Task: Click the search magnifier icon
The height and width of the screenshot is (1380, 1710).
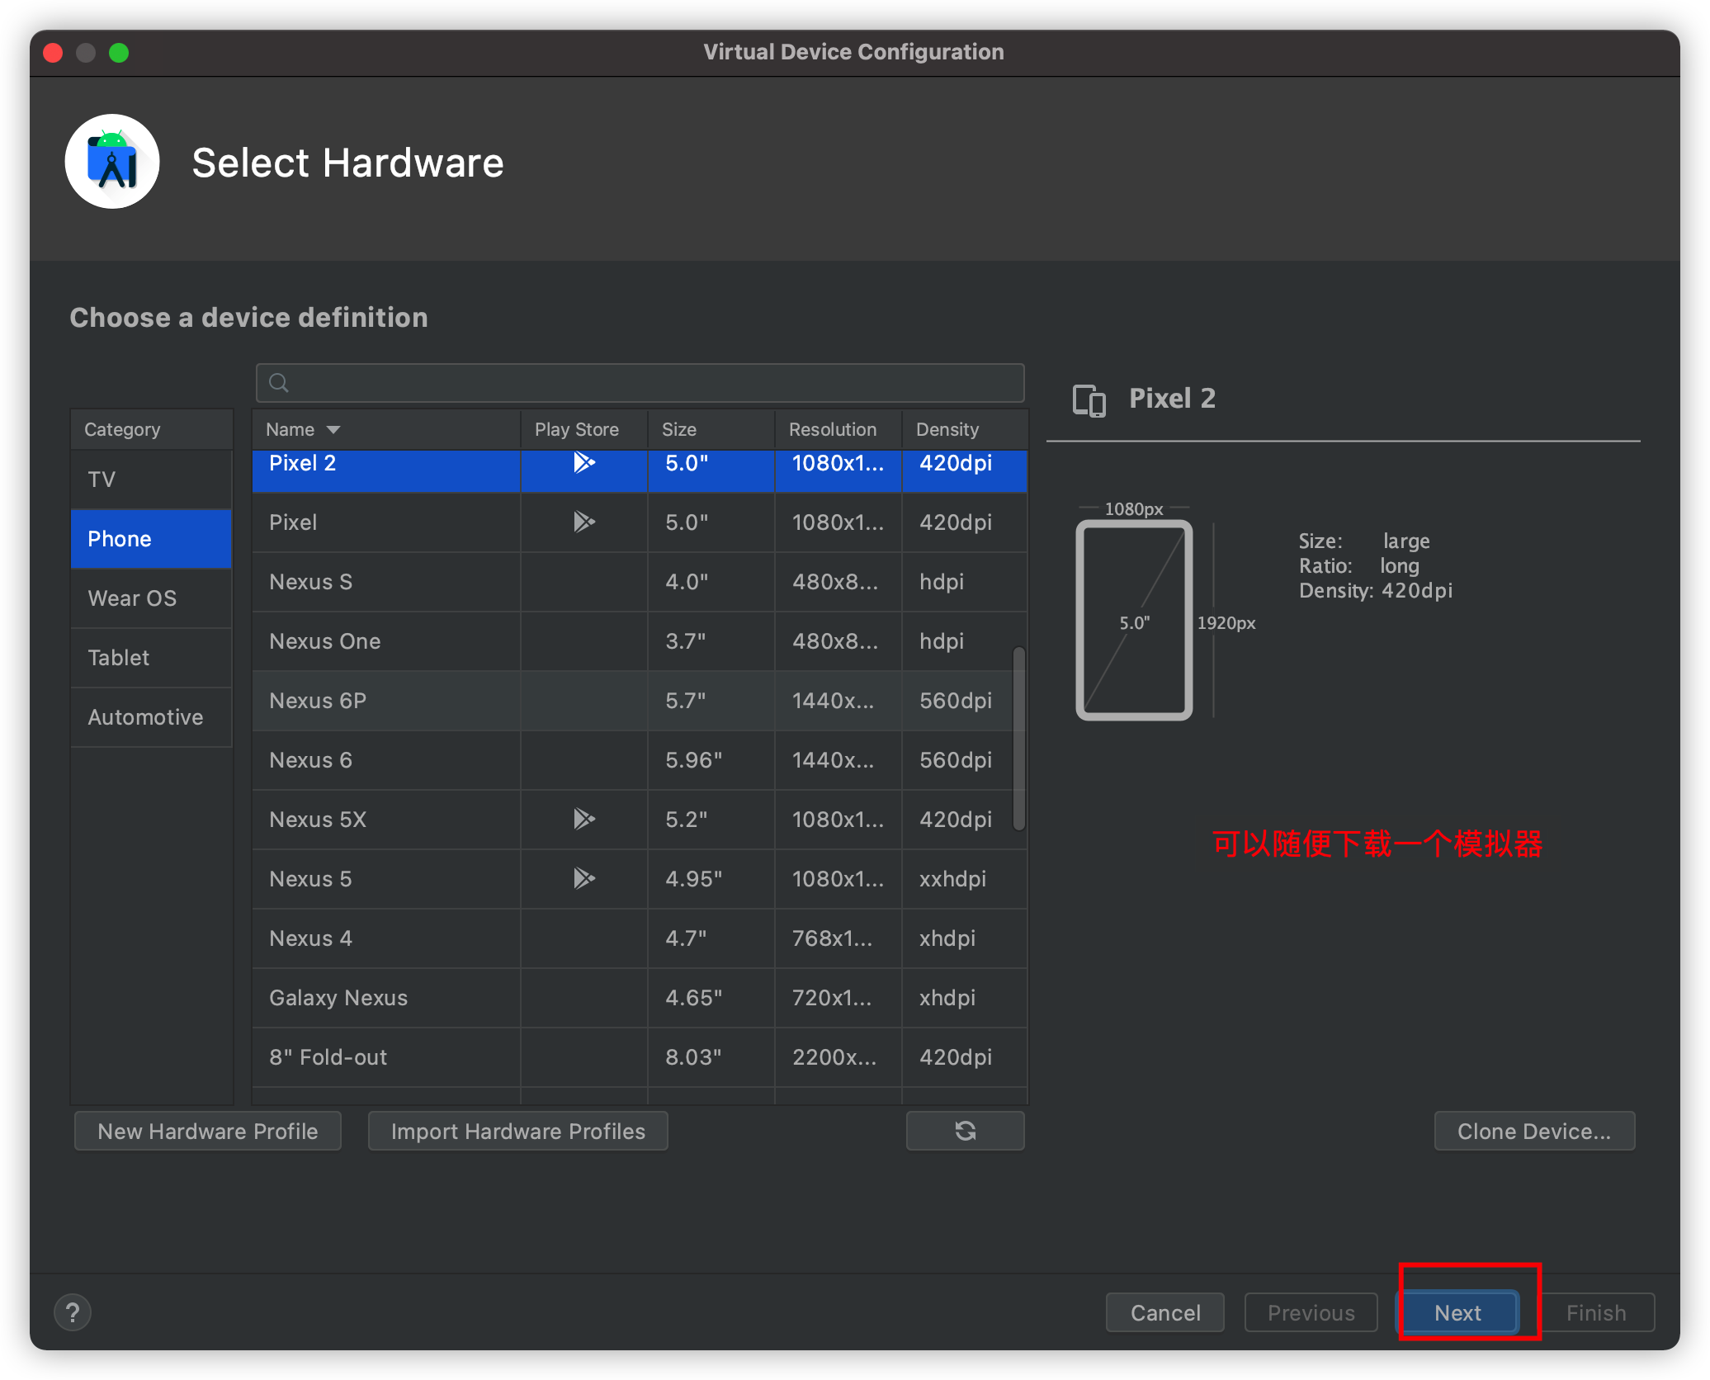Action: click(x=279, y=383)
